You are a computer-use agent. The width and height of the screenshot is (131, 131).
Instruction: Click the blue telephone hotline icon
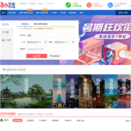click(110, 5)
